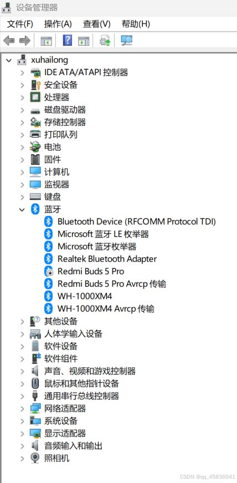Click the printer icon beside 打印队列

point(35,134)
